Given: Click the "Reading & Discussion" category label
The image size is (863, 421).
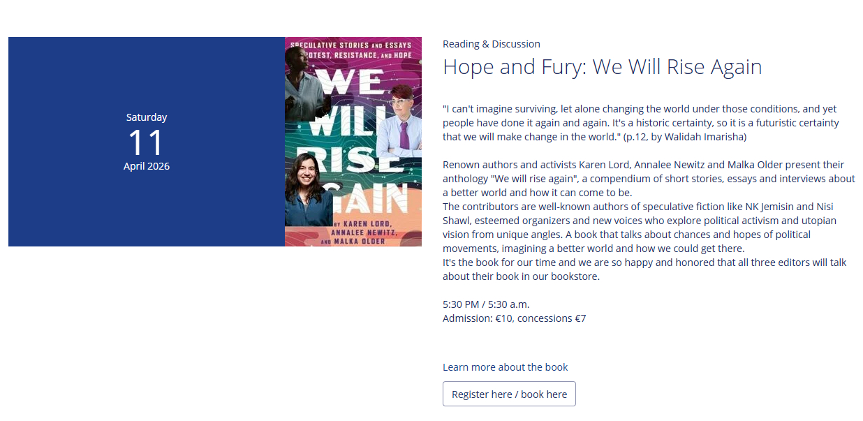Looking at the screenshot, I should pyautogui.click(x=491, y=44).
